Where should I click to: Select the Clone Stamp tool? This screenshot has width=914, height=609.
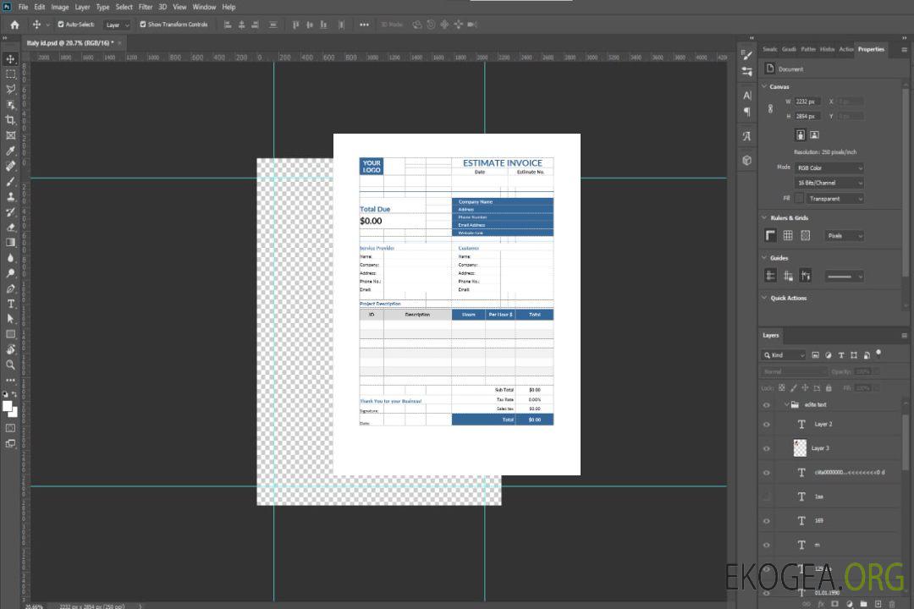(x=11, y=196)
